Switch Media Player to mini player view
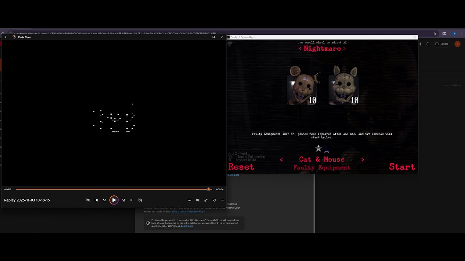 pyautogui.click(x=214, y=200)
